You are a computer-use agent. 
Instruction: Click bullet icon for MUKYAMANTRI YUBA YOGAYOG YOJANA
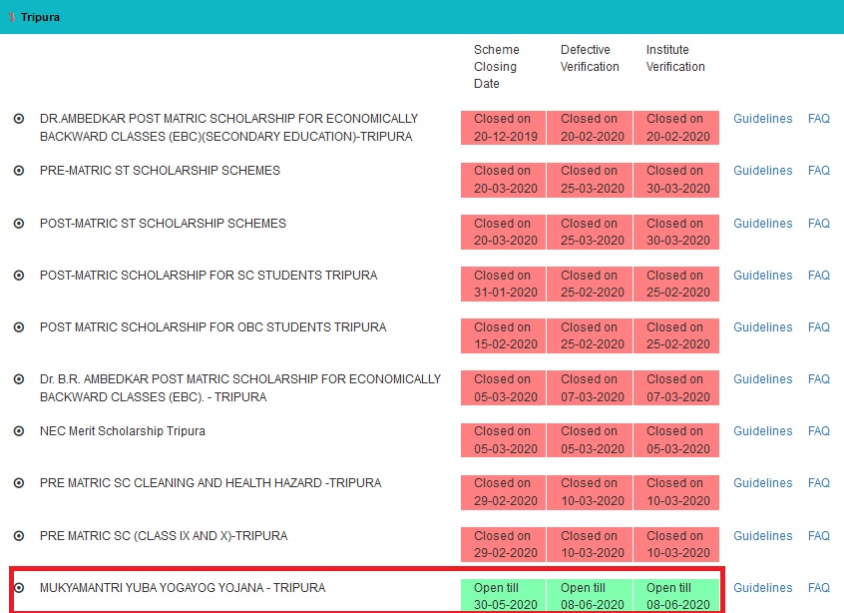19,588
